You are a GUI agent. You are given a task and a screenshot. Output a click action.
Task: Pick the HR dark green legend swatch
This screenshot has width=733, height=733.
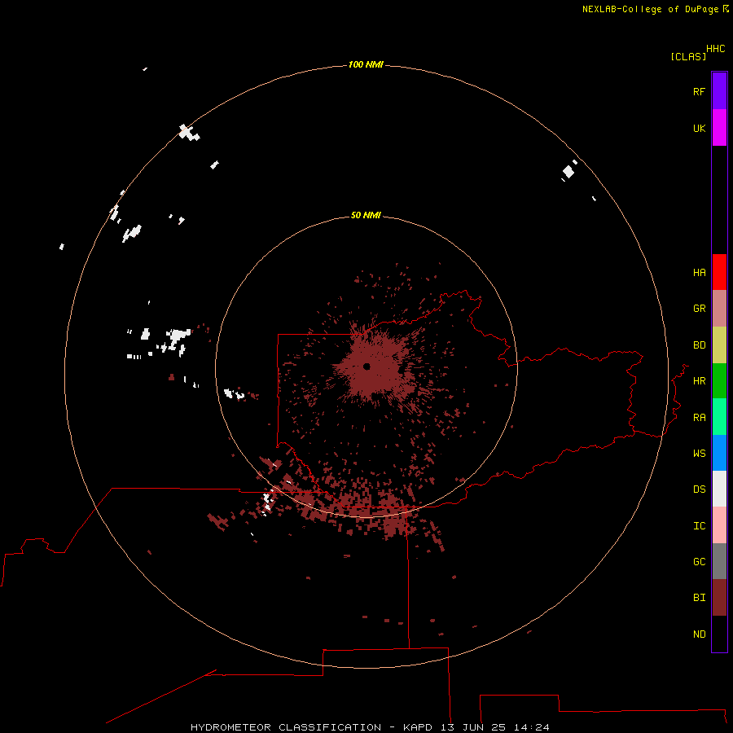(719, 381)
